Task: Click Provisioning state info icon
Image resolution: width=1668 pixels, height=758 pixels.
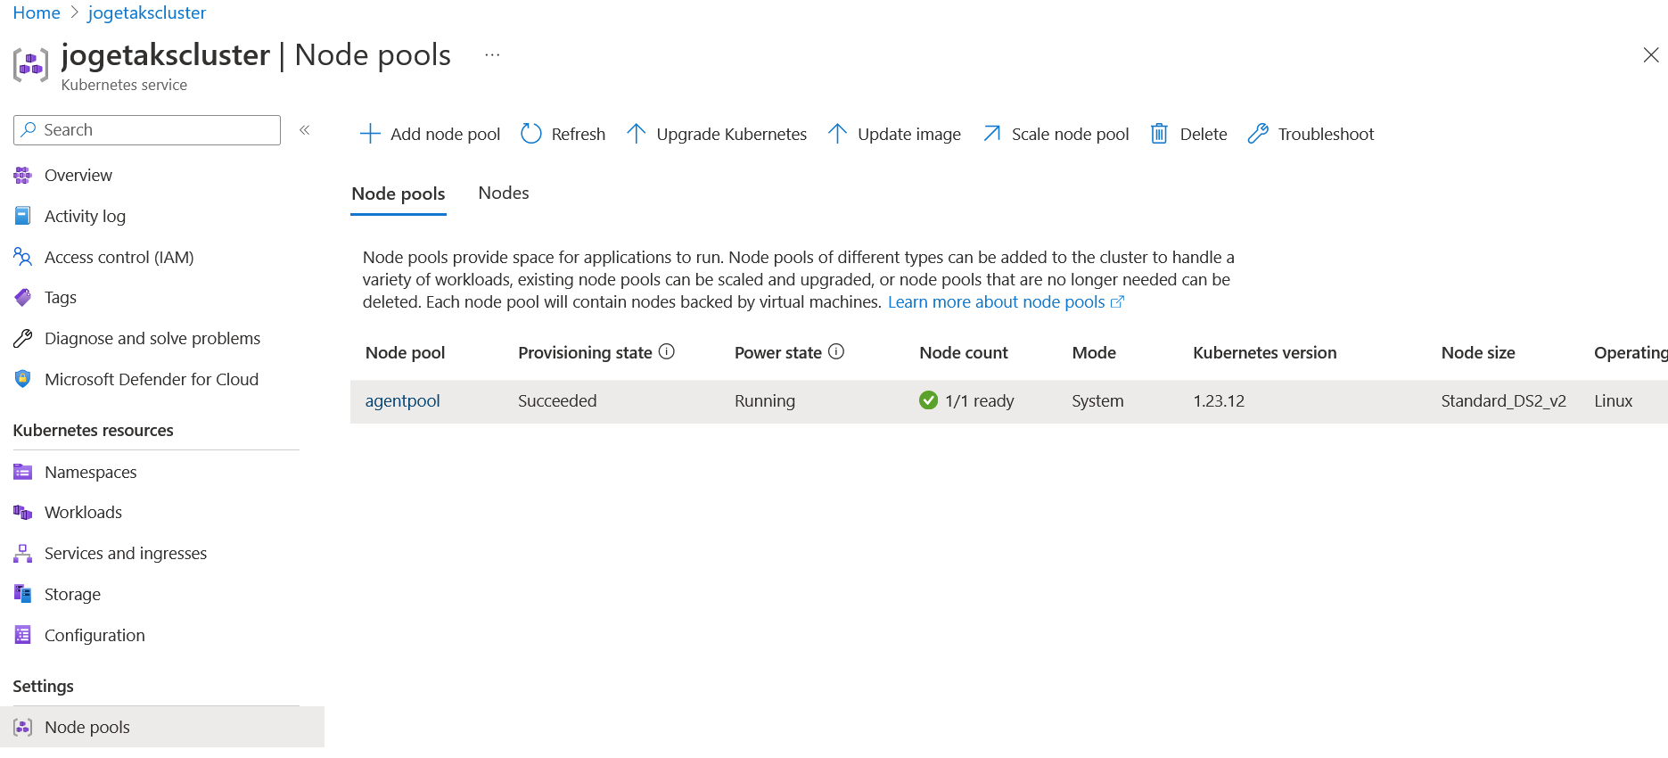Action: click(667, 351)
